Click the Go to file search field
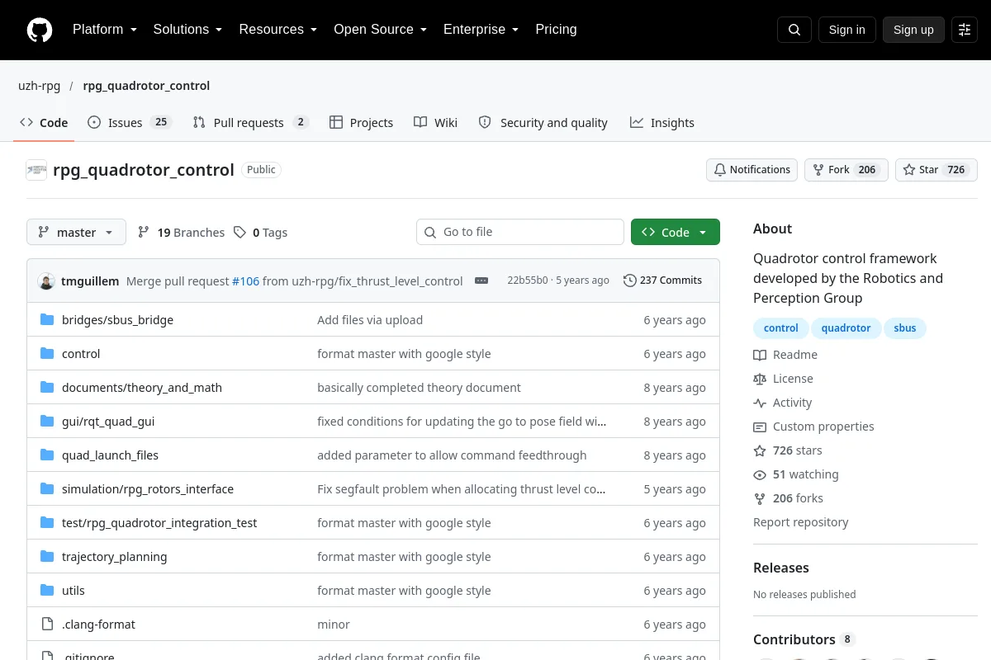991x660 pixels. click(520, 232)
